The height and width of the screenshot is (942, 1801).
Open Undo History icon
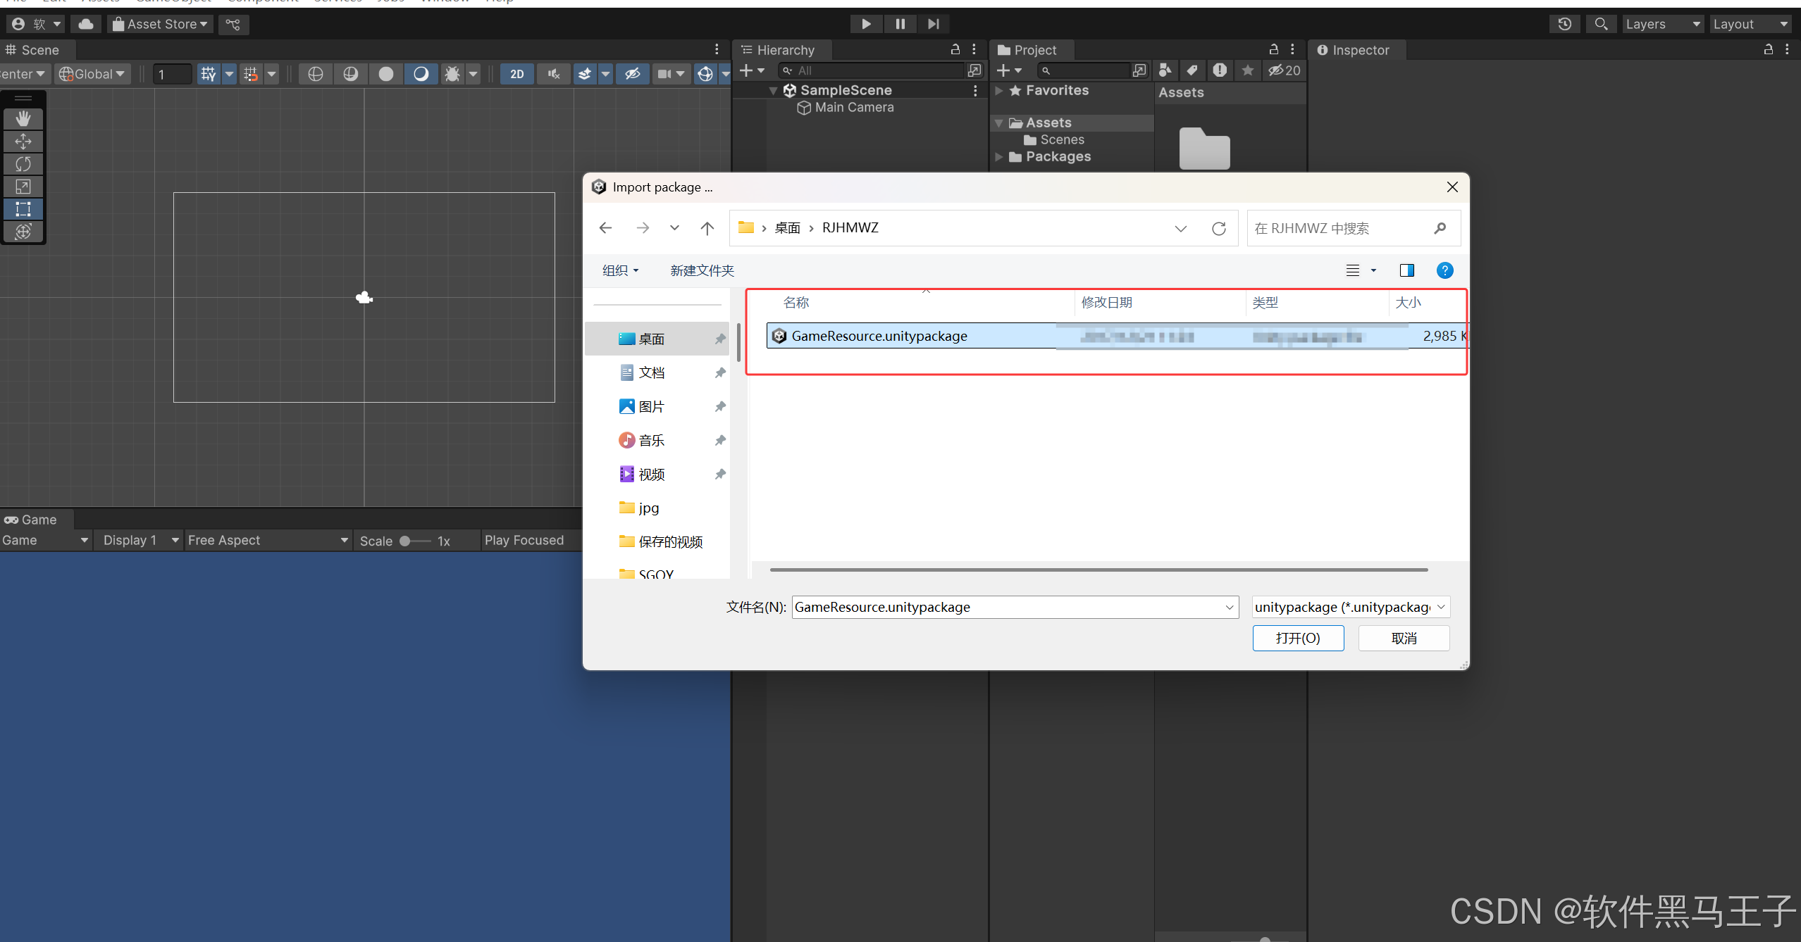(1565, 24)
